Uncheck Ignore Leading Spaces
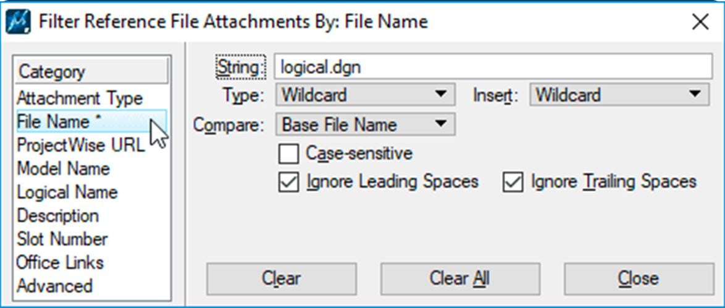 click(288, 182)
